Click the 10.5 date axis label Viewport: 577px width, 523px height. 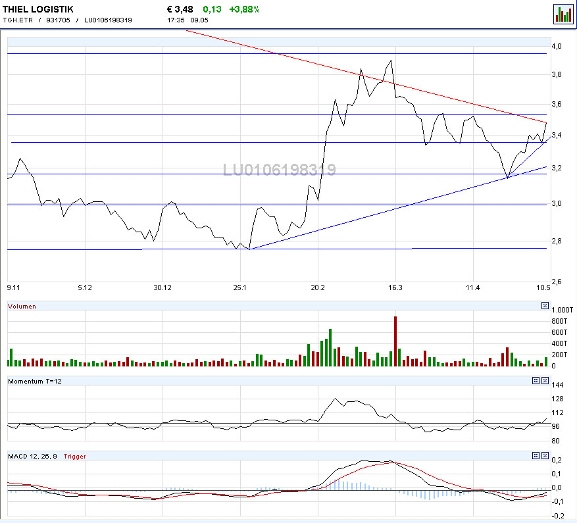(543, 287)
